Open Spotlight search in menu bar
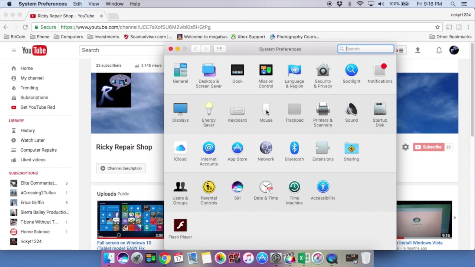Screen dimensions: 475x267 [x=453, y=4]
